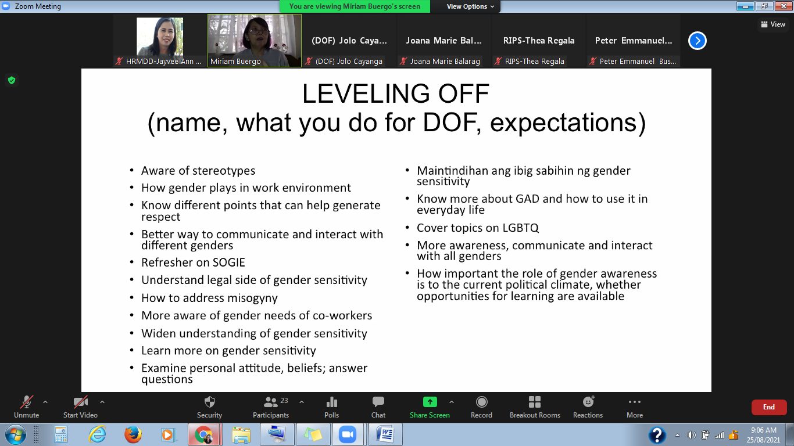Select (DOF) Jolo Cayanga participant tile

(349, 41)
